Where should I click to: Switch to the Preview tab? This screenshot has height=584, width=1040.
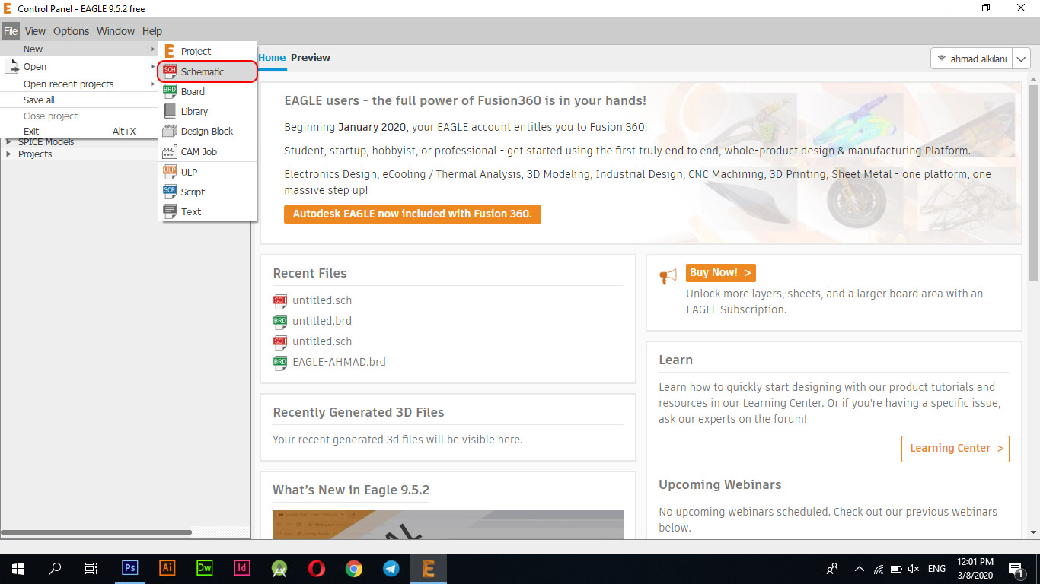click(311, 57)
